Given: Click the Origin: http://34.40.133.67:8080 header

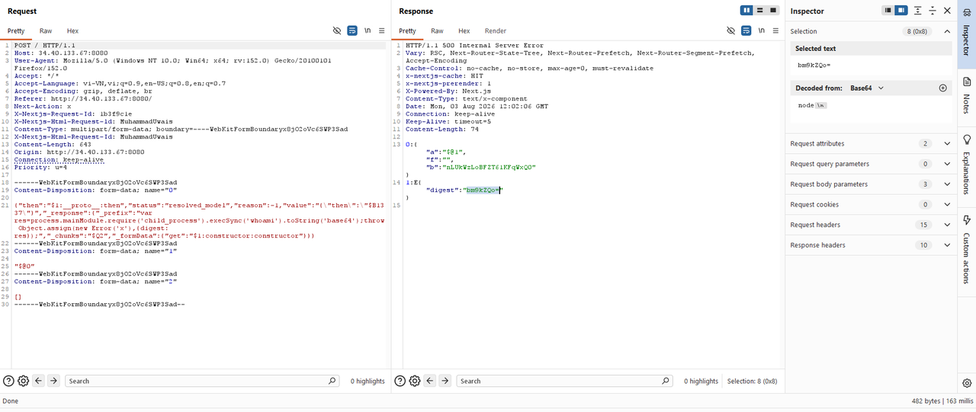Looking at the screenshot, I should click(x=79, y=152).
